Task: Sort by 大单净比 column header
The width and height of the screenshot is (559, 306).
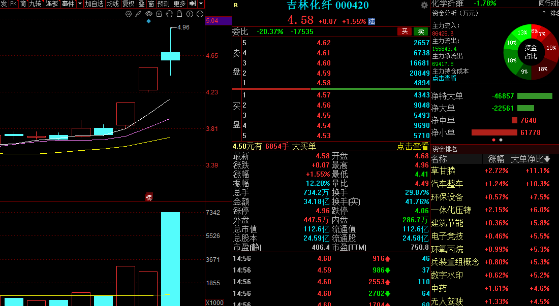Action: (x=530, y=159)
